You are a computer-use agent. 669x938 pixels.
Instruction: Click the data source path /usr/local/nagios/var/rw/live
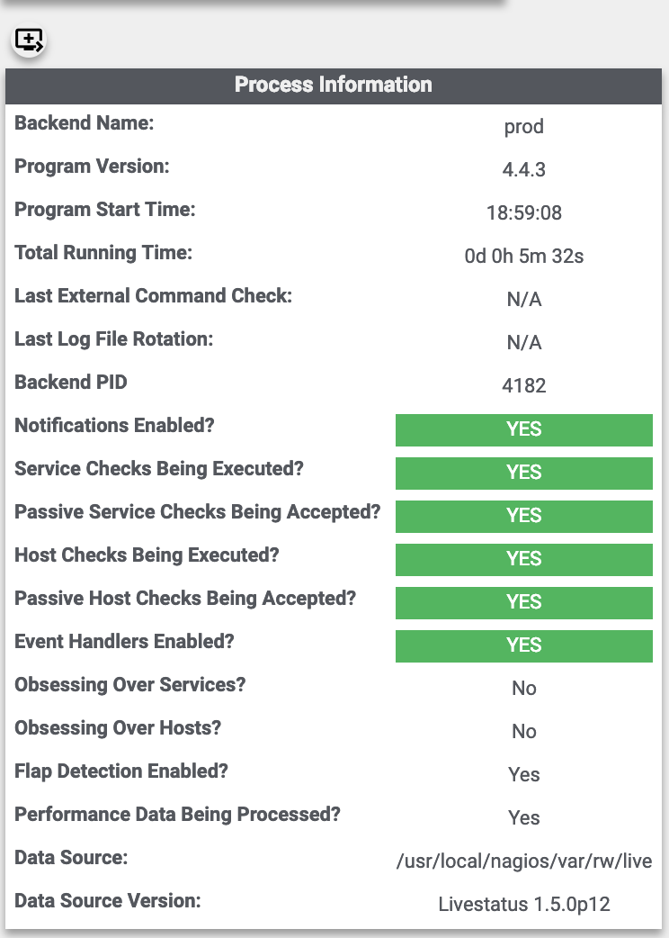523,861
